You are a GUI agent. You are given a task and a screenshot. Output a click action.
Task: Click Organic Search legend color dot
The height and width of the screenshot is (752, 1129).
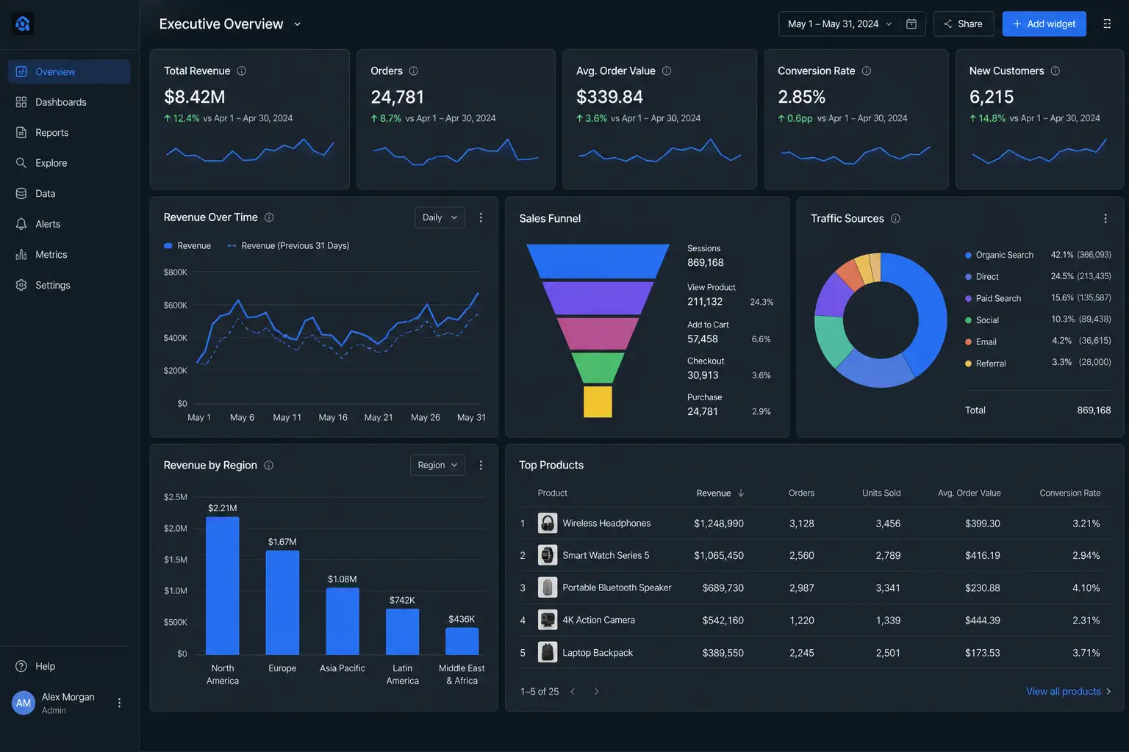coord(969,256)
